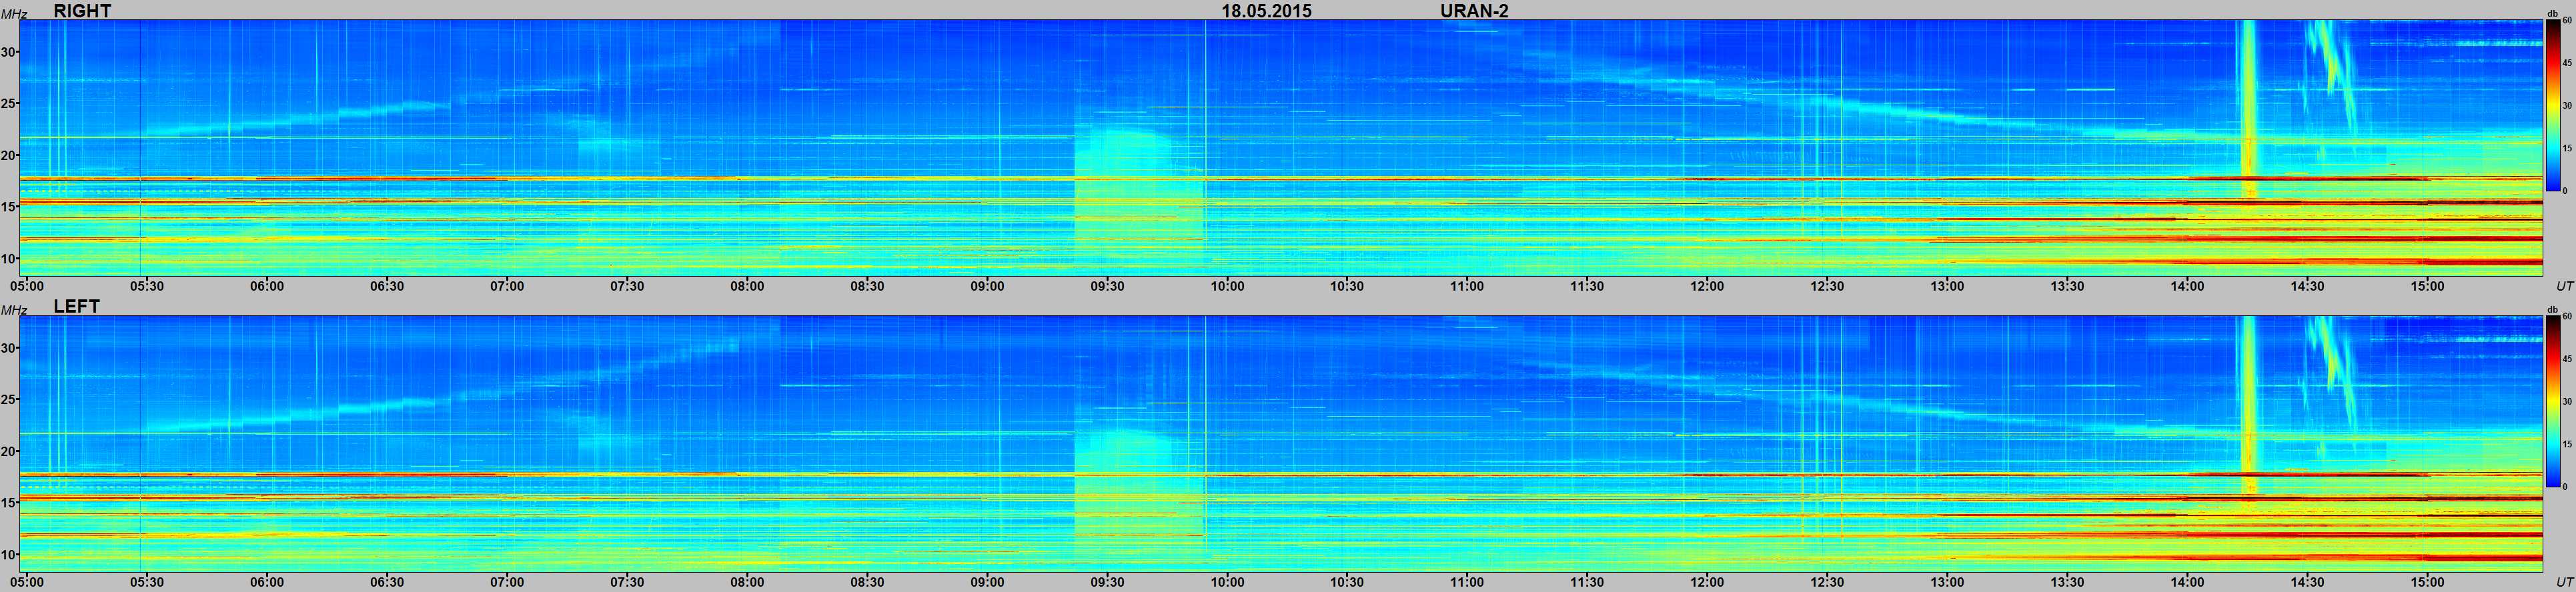Click the db label above RIGHT color scale
The width and height of the screenshot is (2576, 592).
tap(2552, 14)
